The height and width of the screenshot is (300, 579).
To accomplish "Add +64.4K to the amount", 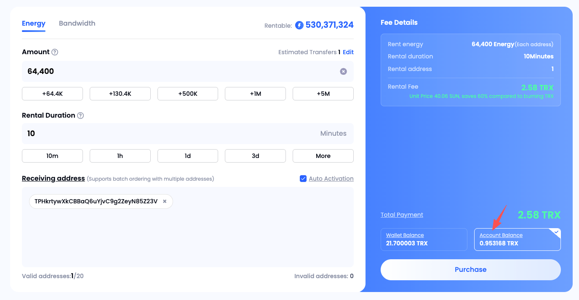I will (52, 94).
